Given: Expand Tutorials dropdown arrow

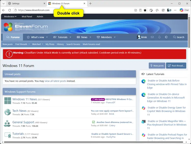Looking at the screenshot, I should click(x=70, y=37).
